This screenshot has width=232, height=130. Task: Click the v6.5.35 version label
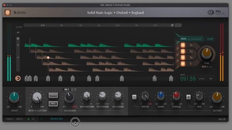click(x=222, y=119)
